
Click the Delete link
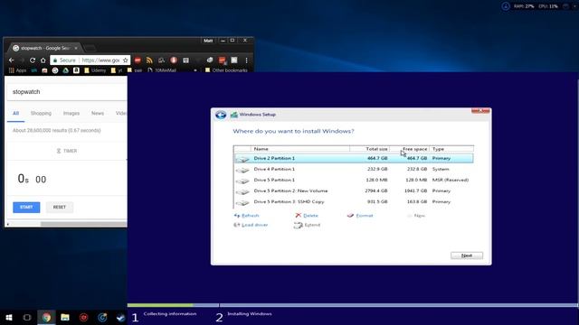(310, 216)
